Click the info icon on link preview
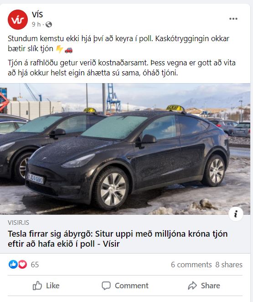 pyautogui.click(x=236, y=214)
